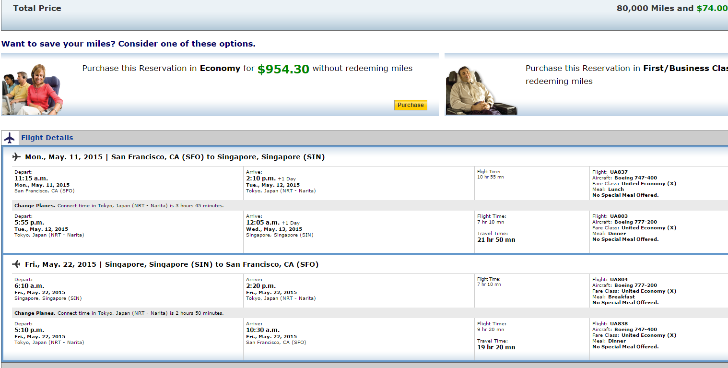Click the First/Business Class purchase offer text
The image size is (728, 368).
(x=627, y=75)
